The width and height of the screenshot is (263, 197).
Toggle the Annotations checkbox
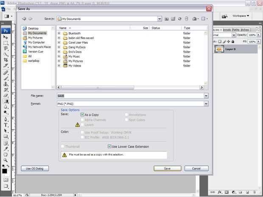coord(126,114)
